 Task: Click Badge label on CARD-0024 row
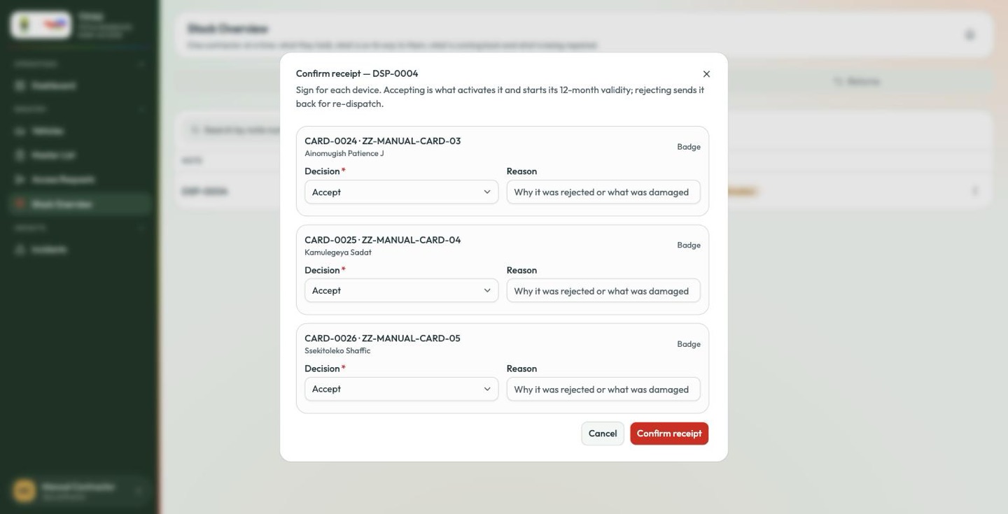click(x=689, y=147)
